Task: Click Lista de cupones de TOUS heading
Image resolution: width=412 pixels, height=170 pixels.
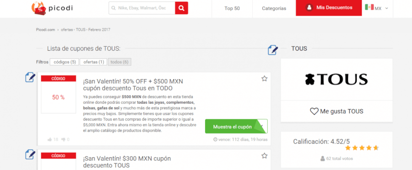Action: coord(84,48)
